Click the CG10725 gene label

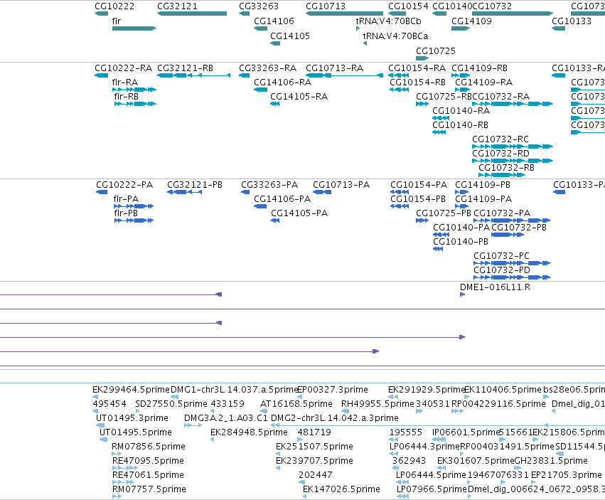pyautogui.click(x=436, y=51)
